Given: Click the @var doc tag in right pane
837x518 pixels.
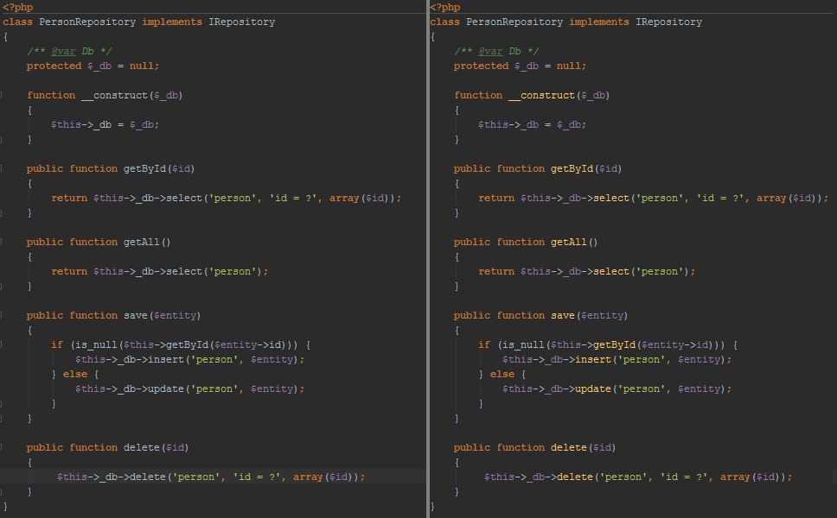Looking at the screenshot, I should click(x=490, y=51).
